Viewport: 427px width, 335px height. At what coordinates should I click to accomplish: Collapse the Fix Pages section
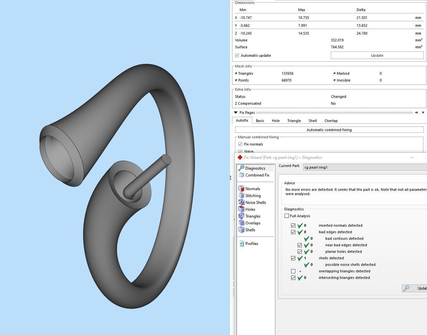coord(236,113)
